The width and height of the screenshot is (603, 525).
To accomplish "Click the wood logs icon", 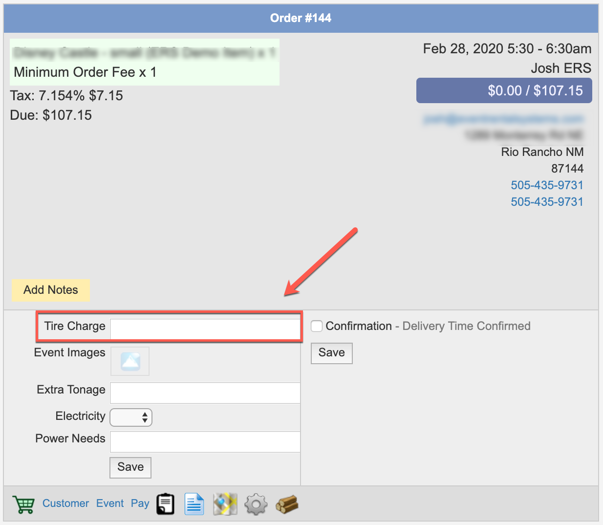I will coord(287,504).
